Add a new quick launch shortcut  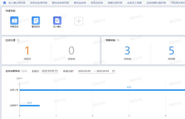click(79, 21)
